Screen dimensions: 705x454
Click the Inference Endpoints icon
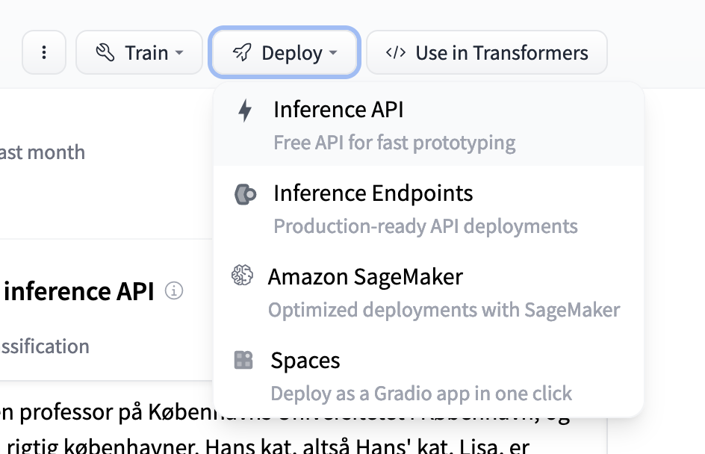(x=245, y=194)
